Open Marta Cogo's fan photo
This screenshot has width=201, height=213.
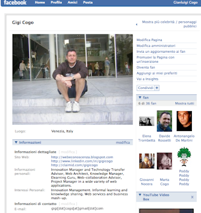coord(164,161)
